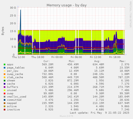This screenshot has width=133, height=119.
Task: Click the 'Fri 18:00' time axis label
Action: tap(115, 57)
